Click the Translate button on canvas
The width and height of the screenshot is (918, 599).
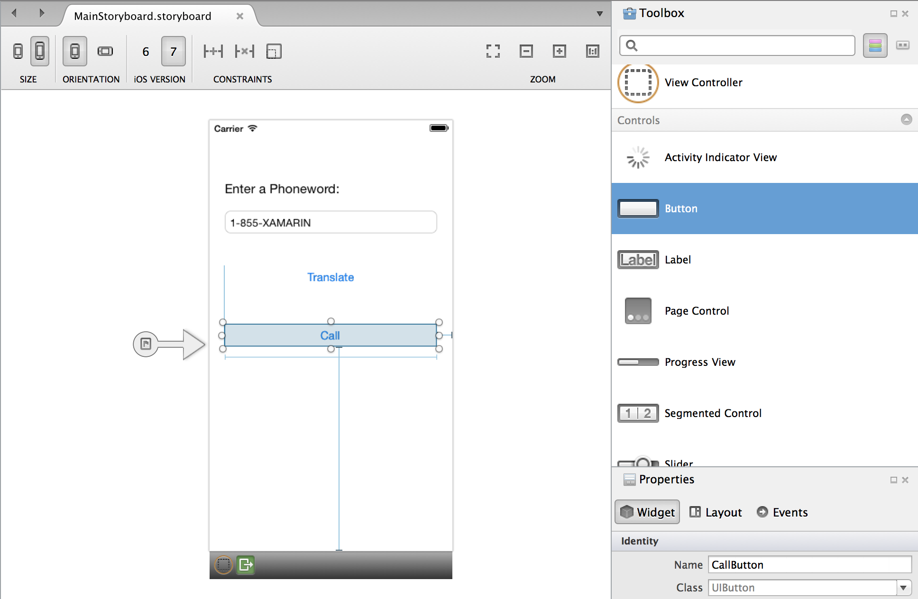pyautogui.click(x=330, y=277)
